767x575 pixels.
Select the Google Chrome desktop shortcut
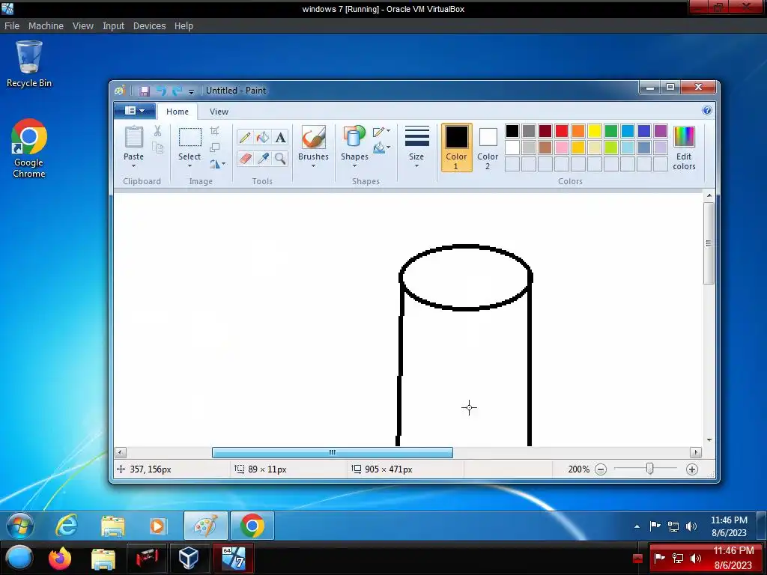pyautogui.click(x=29, y=148)
